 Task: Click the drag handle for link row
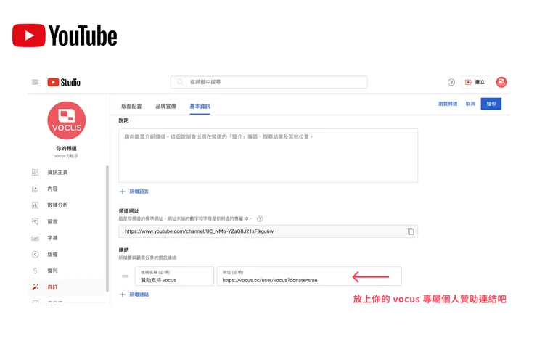126,276
